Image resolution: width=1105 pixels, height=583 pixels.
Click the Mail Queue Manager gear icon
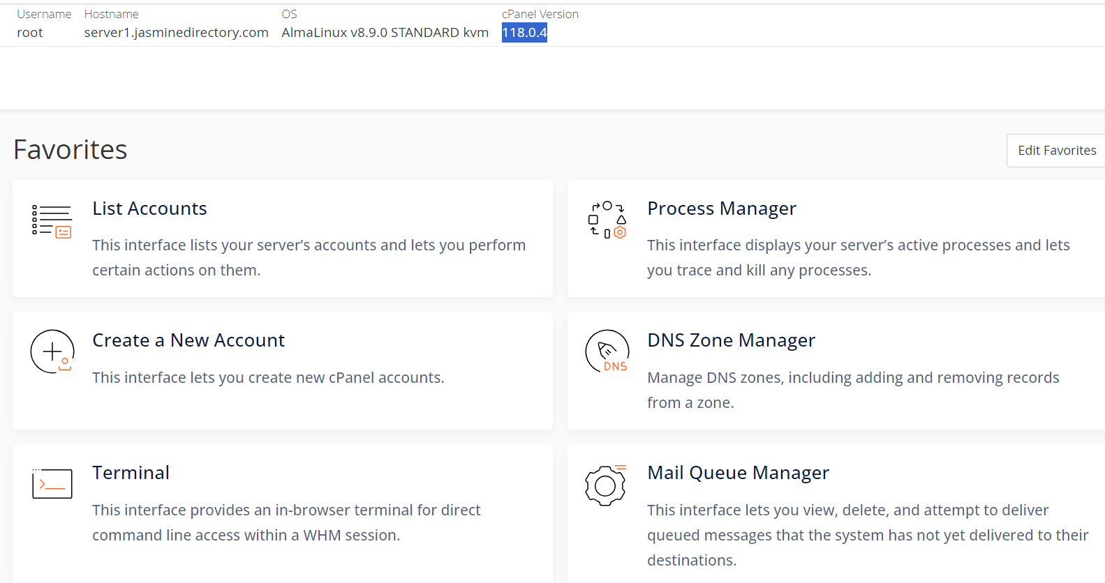pyautogui.click(x=606, y=485)
